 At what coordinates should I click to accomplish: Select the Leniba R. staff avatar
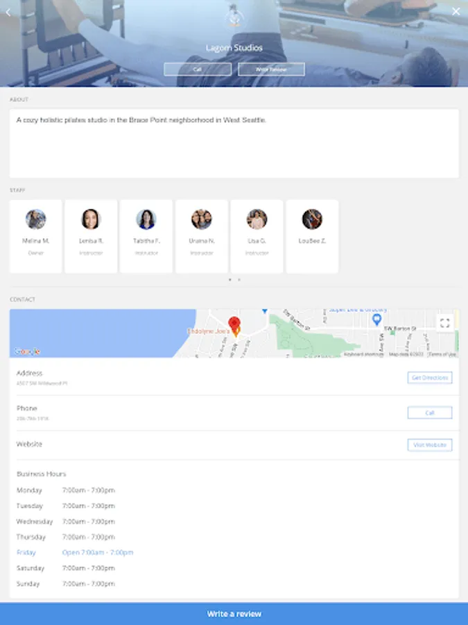91,219
